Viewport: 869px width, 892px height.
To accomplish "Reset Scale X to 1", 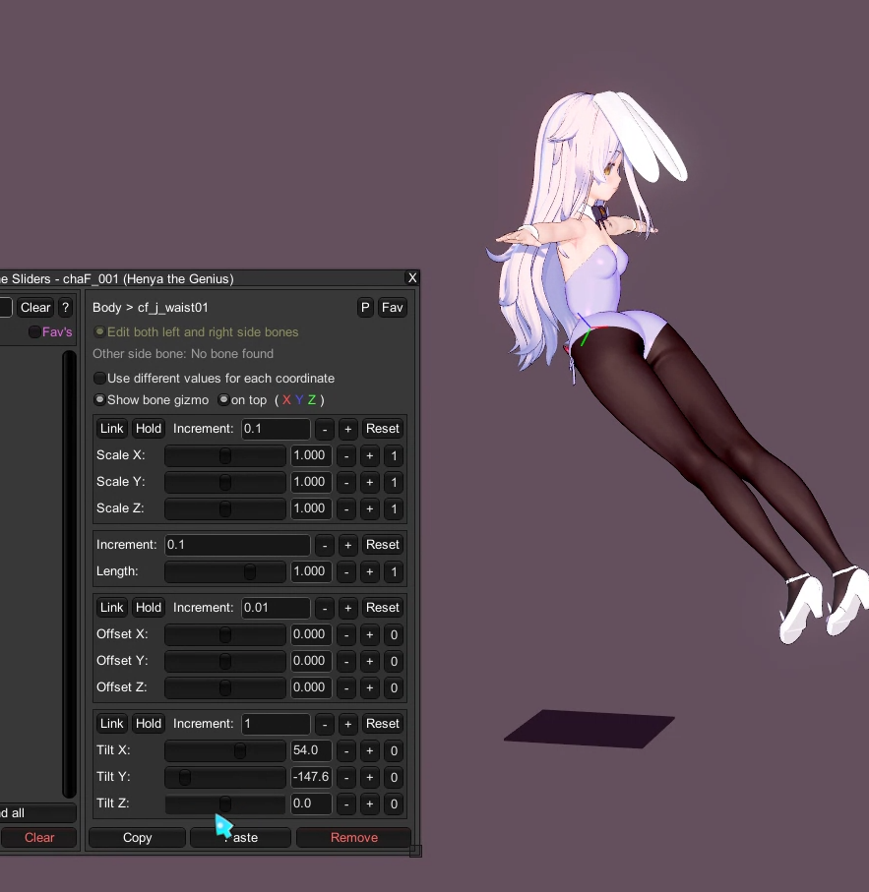I will [x=394, y=455].
